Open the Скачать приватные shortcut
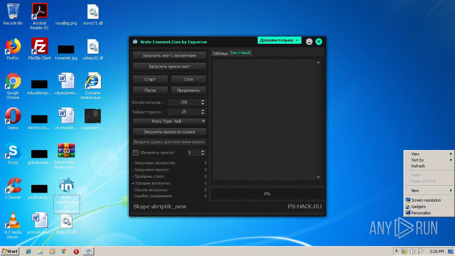Screen dimensions: 455x256 93,86
